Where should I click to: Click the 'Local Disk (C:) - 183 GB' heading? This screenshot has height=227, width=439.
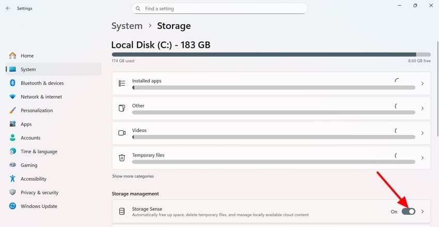(x=161, y=45)
